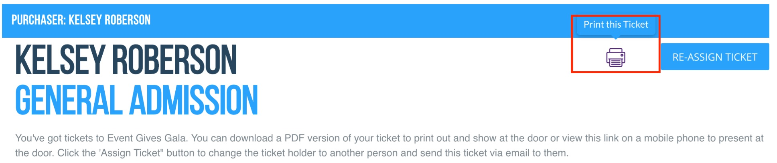777x163 pixels.
Task: Click the word 'ADMISSION' in the blue heading
Action: 193,100
